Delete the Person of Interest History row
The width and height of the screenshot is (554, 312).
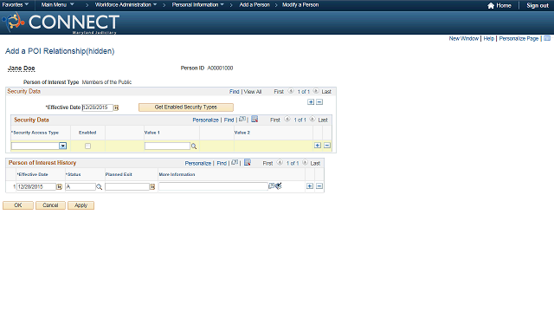coord(319,186)
